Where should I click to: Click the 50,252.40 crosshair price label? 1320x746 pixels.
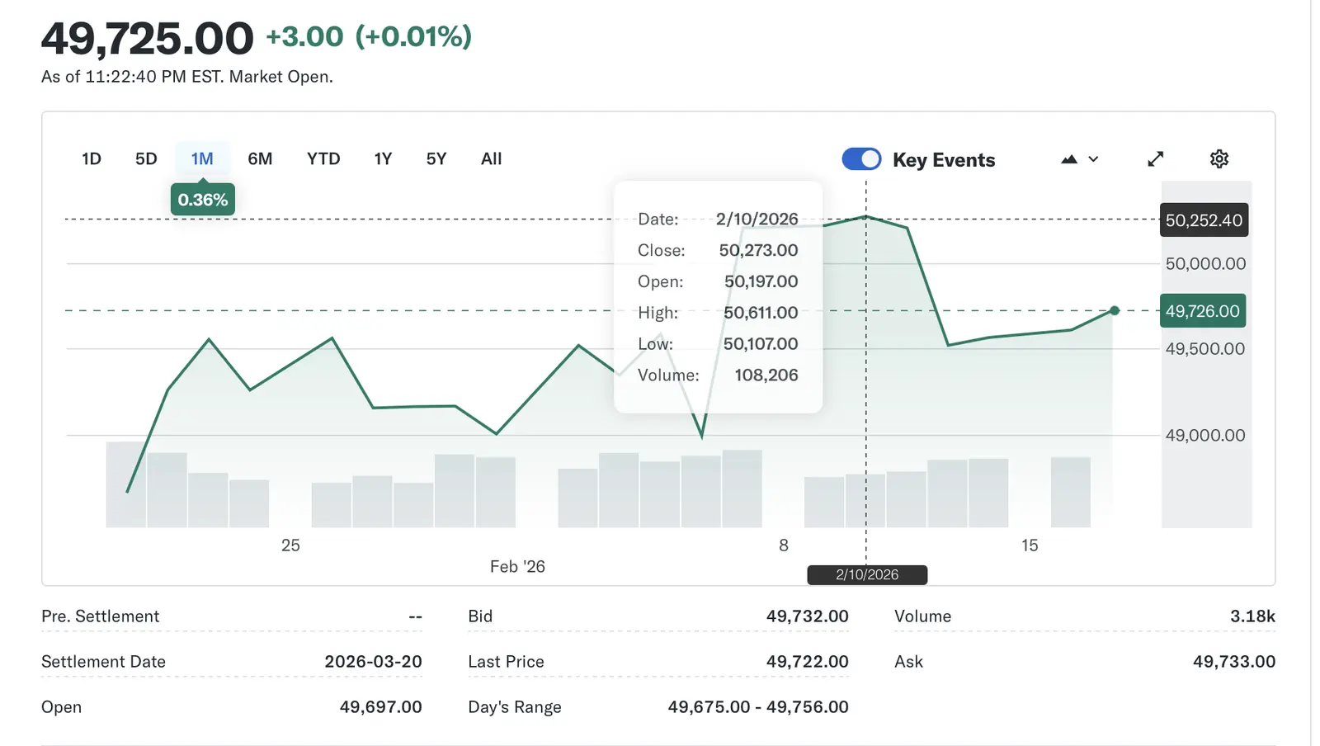[x=1203, y=220]
